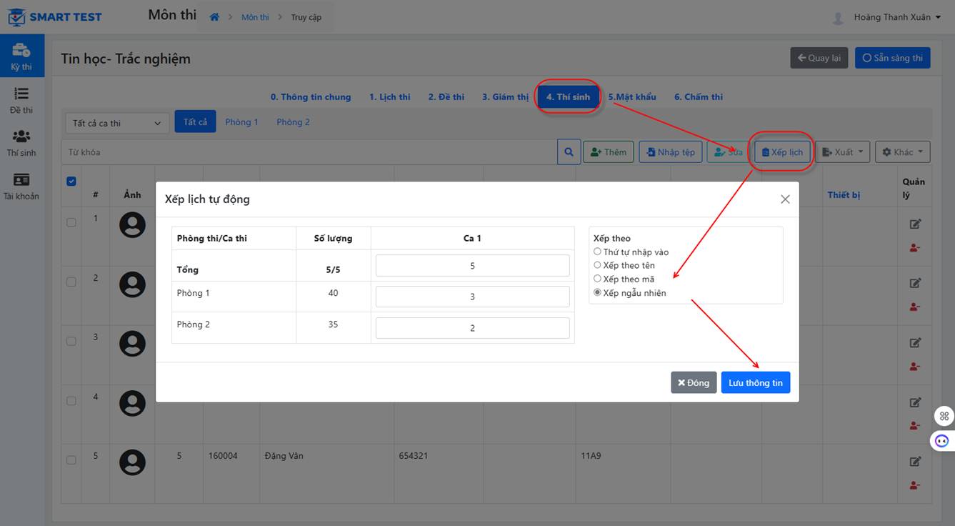Screen dimensions: 955x526
Task: Select Xếp theo mã radio option
Action: 597,279
